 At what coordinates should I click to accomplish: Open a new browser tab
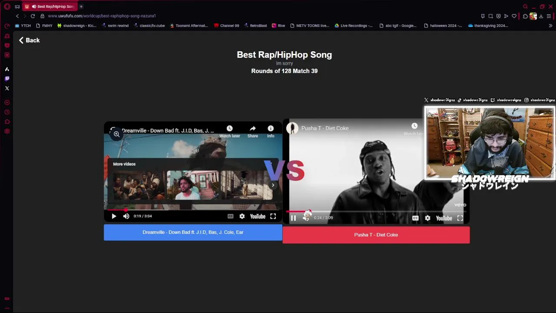(81, 7)
